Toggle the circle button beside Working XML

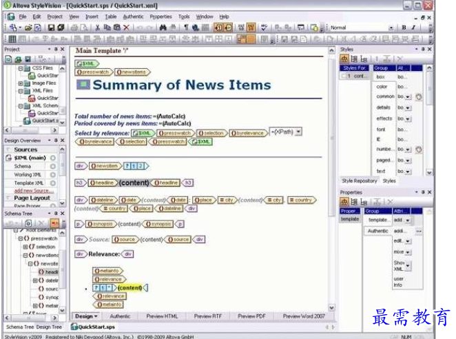[52, 175]
